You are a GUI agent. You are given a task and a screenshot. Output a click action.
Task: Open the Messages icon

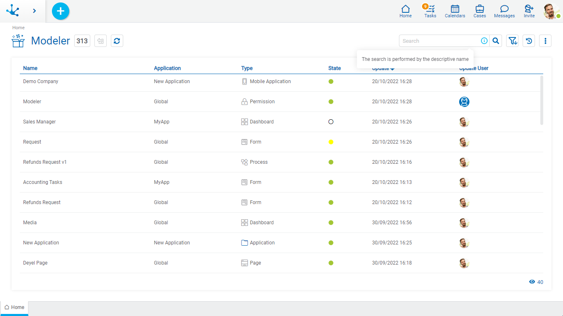[504, 11]
